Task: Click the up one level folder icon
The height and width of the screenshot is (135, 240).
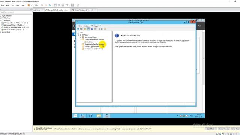Action: [x=85, y=29]
